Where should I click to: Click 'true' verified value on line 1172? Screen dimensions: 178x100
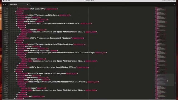28,76
